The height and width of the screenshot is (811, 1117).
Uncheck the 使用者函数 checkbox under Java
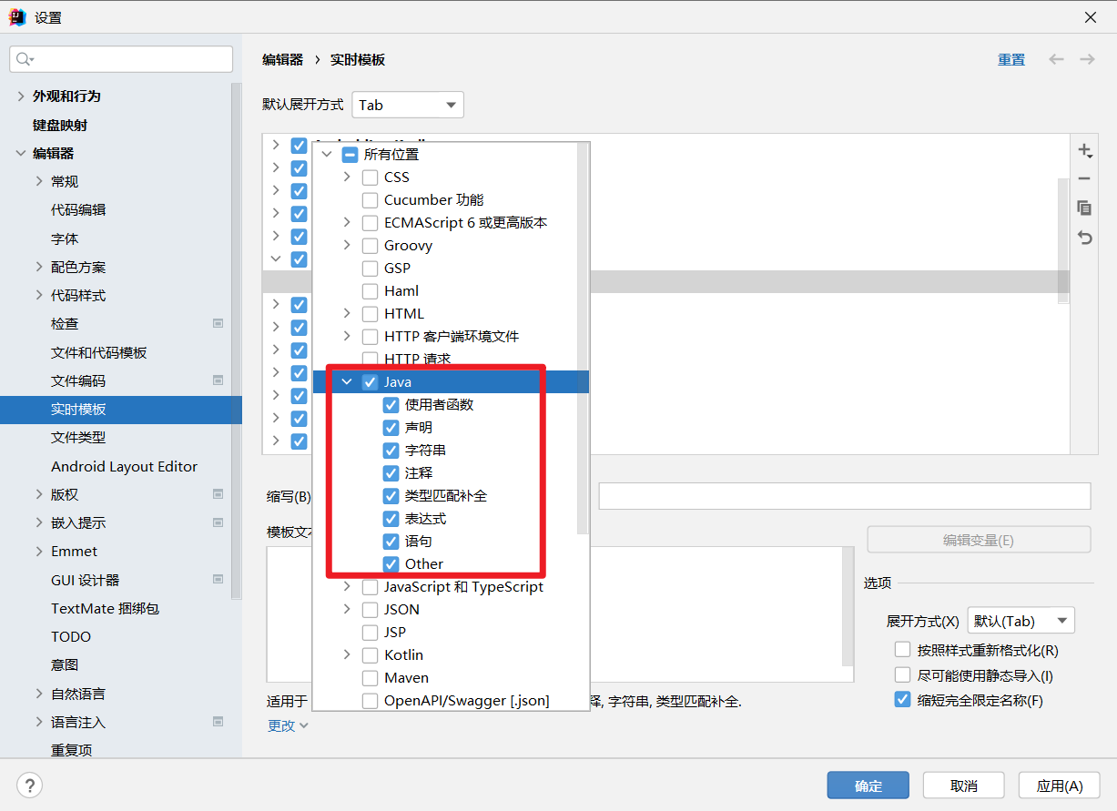coord(391,405)
